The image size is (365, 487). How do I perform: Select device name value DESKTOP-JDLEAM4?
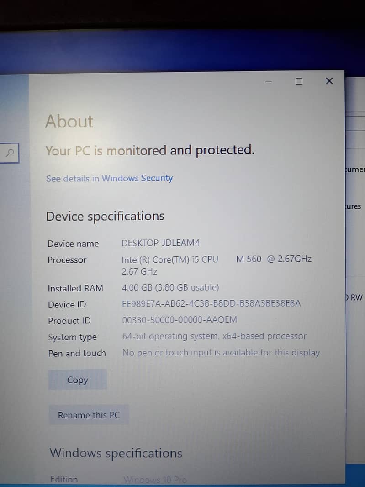pos(161,243)
